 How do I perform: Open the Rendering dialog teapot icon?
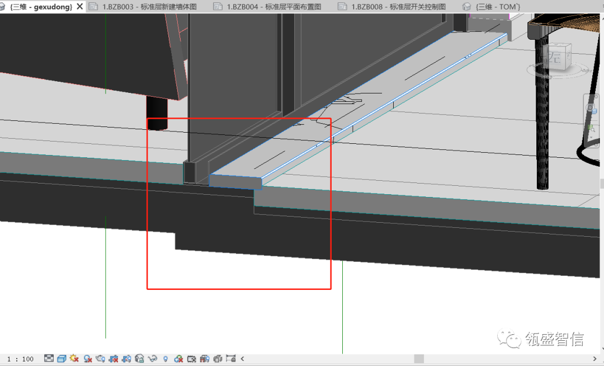pos(100,359)
